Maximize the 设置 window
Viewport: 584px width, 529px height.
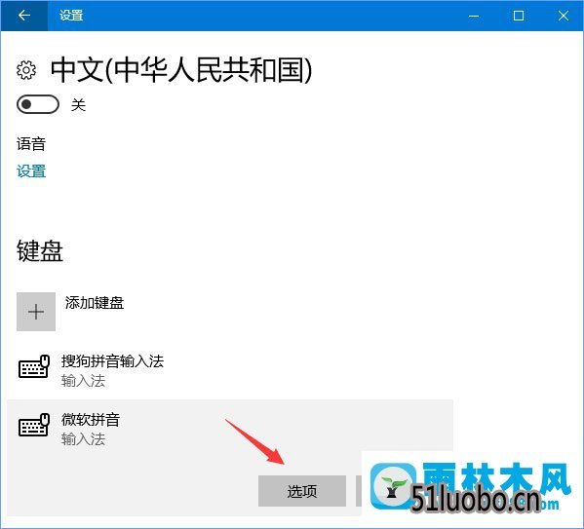(x=519, y=16)
